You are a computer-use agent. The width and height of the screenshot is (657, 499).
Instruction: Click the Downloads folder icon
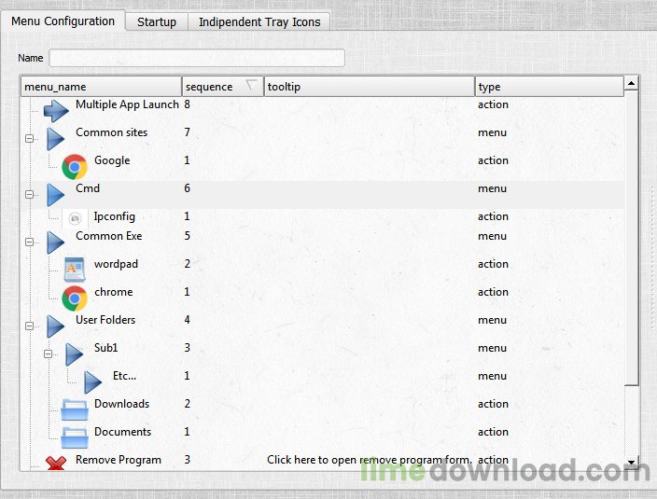[x=75, y=409]
